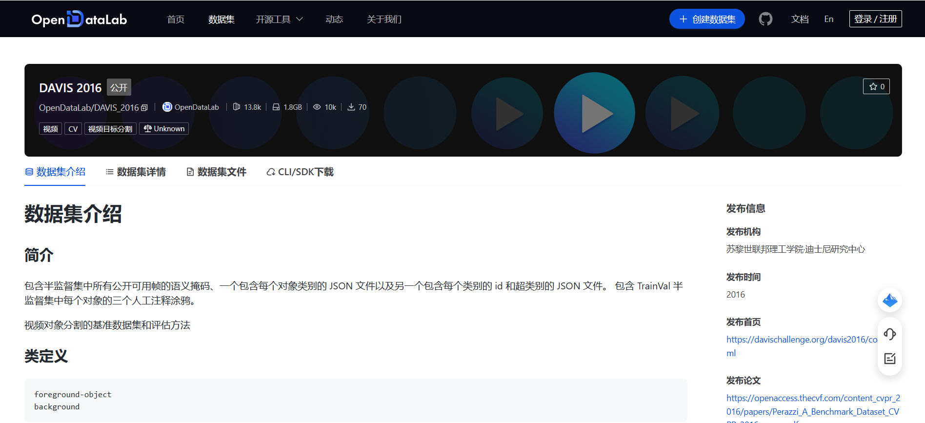Click the DAVIS 2016 title
The height and width of the screenshot is (423, 925).
[x=70, y=88]
